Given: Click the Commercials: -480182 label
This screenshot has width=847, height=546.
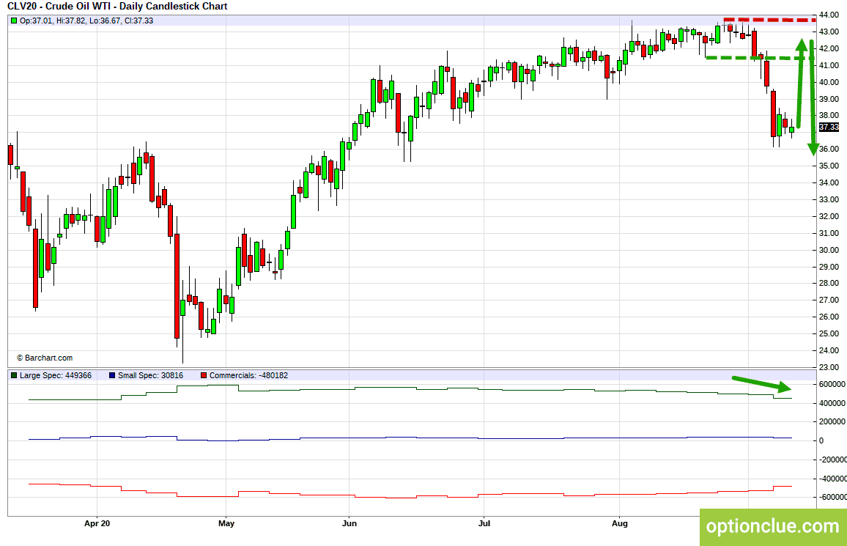Looking at the screenshot, I should (x=248, y=375).
